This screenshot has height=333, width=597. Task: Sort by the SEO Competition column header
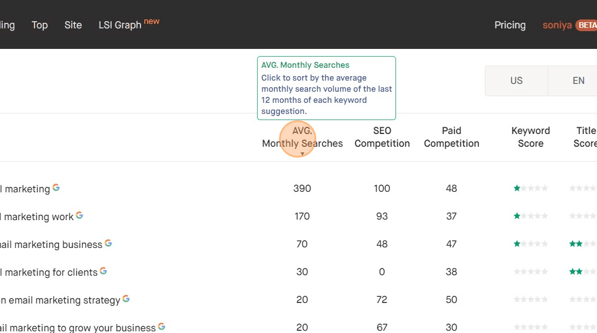point(382,137)
